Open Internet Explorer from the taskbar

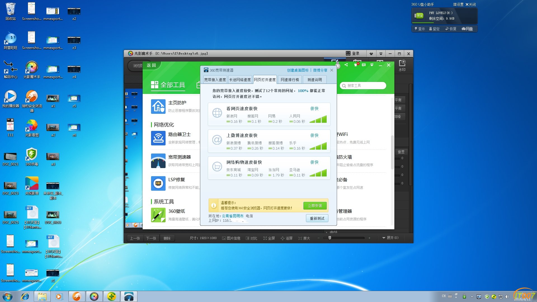point(25,296)
